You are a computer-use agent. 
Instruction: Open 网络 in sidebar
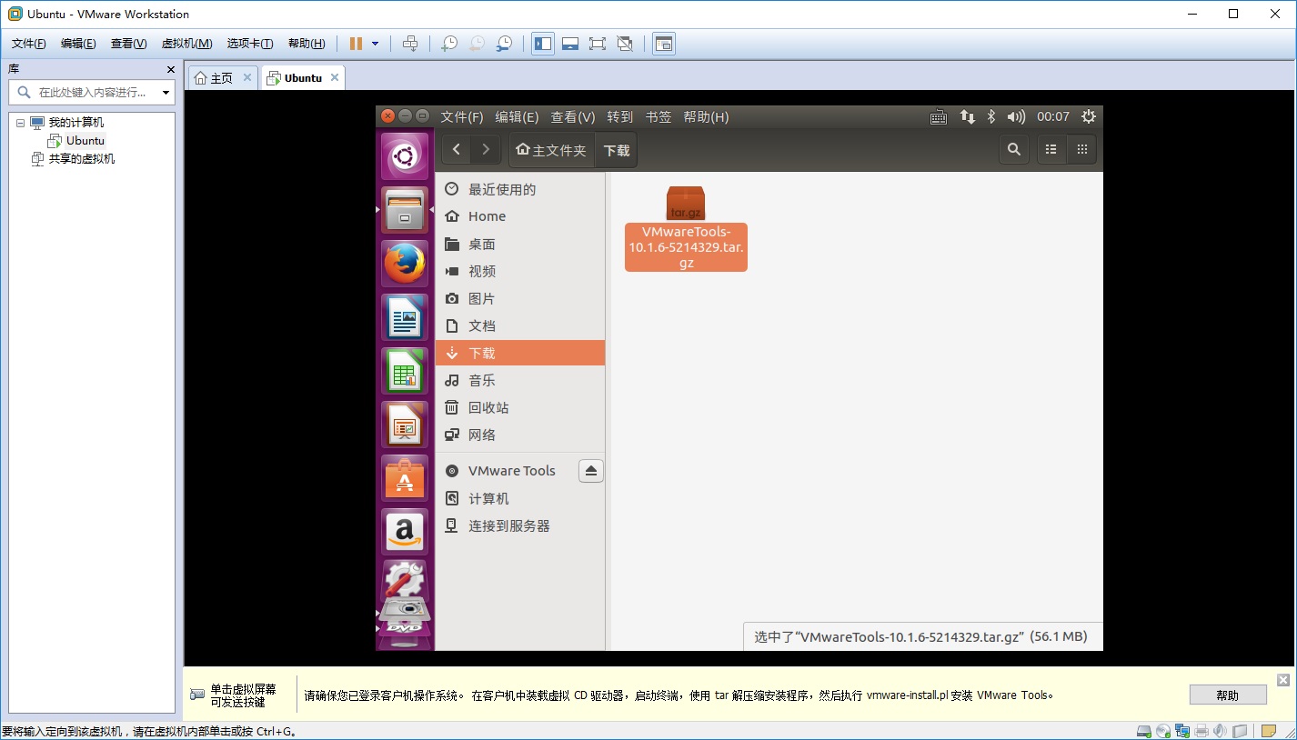click(x=520, y=435)
